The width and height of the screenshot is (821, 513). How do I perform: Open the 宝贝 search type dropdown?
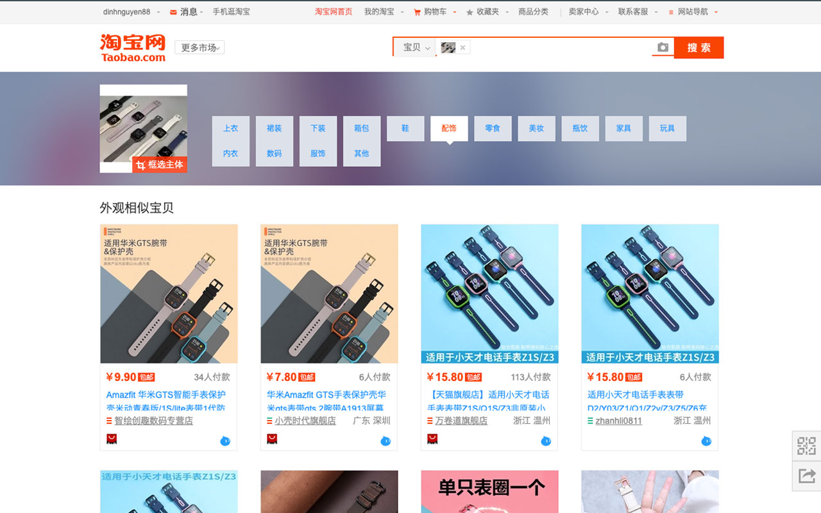[x=416, y=47]
